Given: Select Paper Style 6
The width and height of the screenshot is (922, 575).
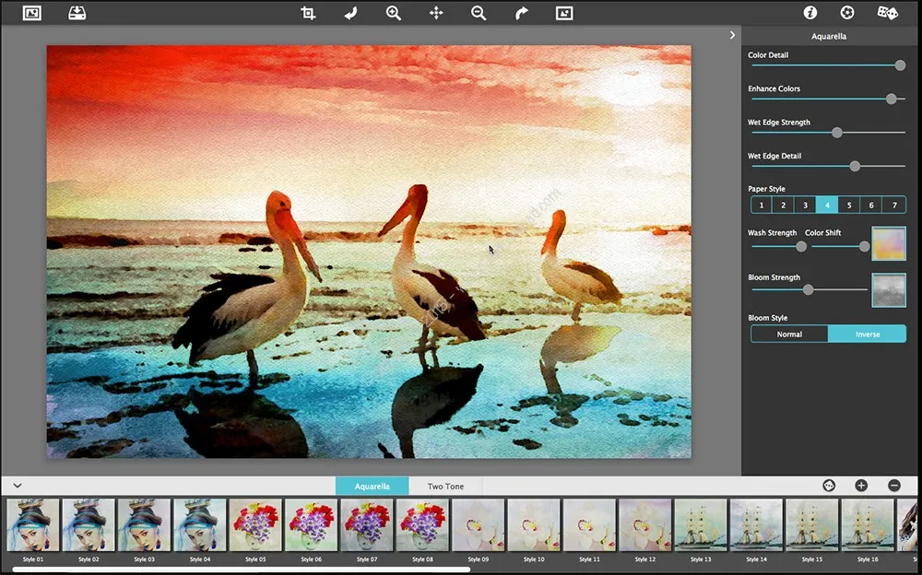Looking at the screenshot, I should coord(871,205).
